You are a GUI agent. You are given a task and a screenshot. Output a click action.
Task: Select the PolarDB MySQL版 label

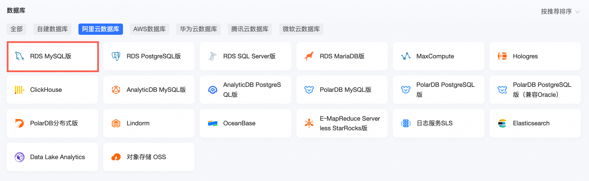pyautogui.click(x=346, y=90)
